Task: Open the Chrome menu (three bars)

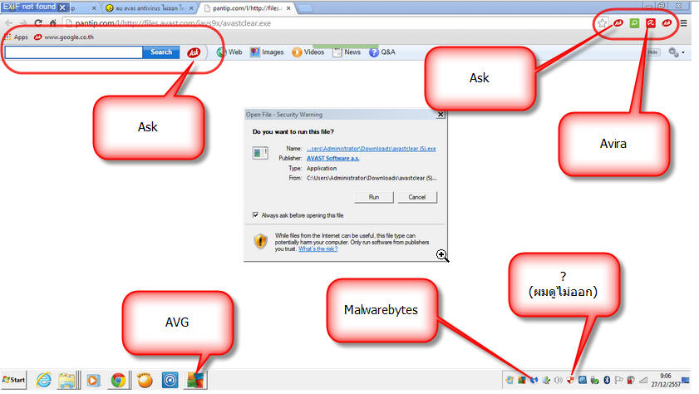Action: (x=683, y=23)
